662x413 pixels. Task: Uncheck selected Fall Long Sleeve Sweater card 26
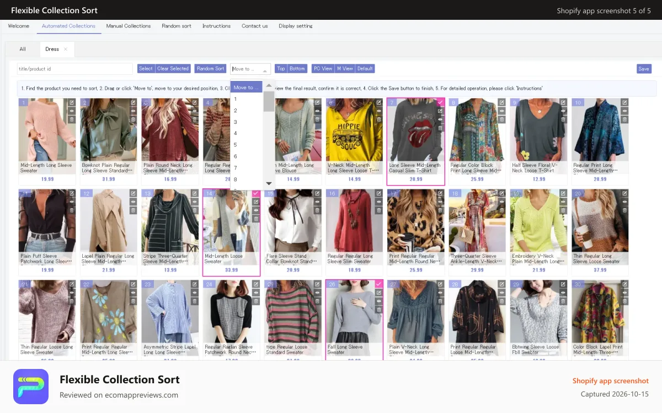point(379,284)
